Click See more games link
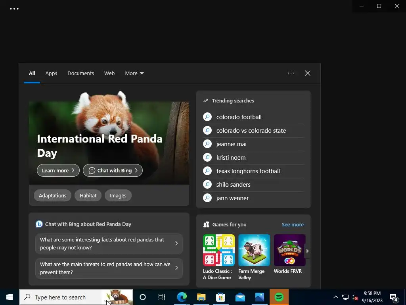 click(292, 225)
